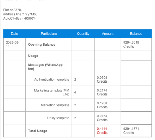The width and height of the screenshot is (155, 140).
Task: Click the Quantity column header
Action: coord(83,34)
